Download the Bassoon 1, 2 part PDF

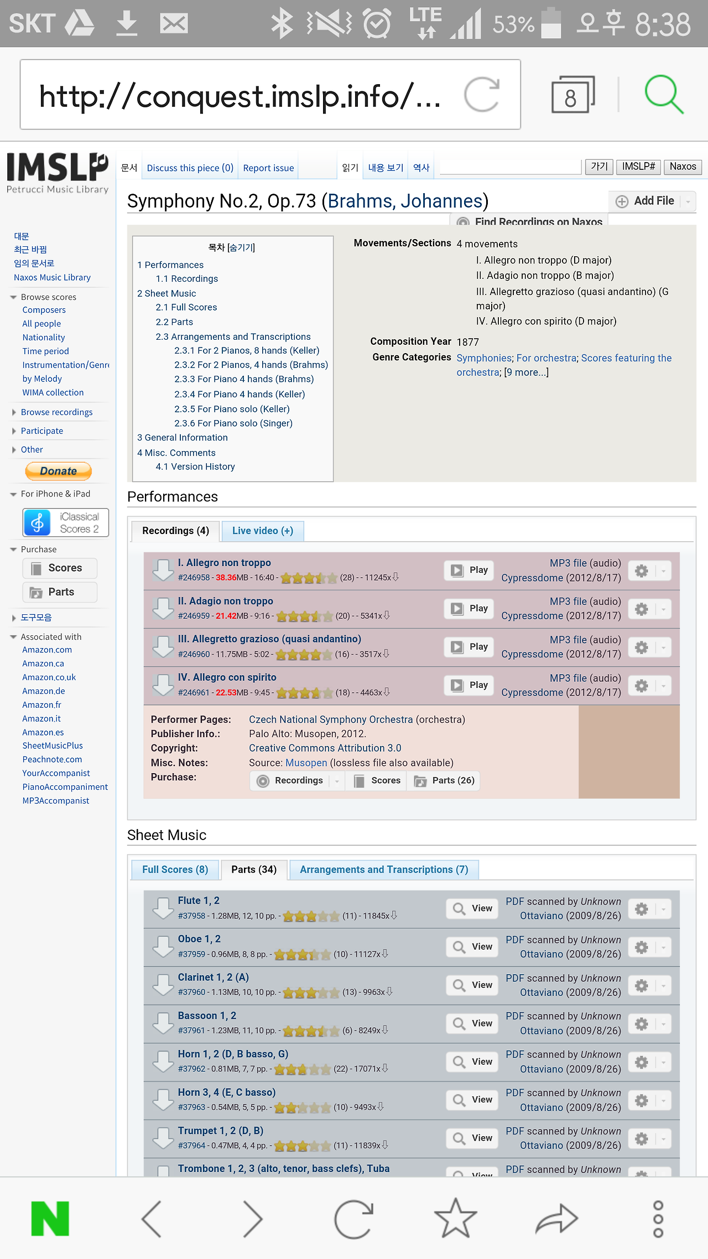tap(163, 1023)
